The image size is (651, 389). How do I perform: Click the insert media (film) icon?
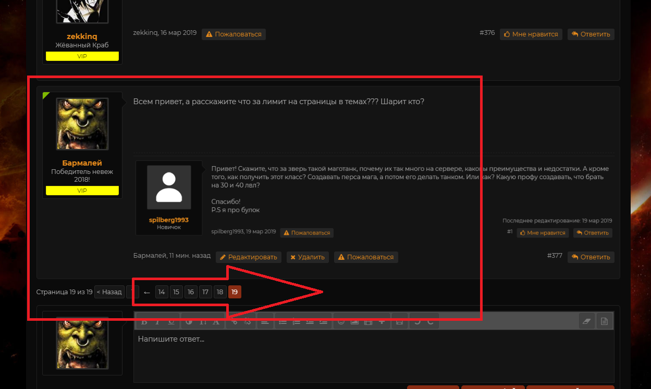click(x=369, y=322)
